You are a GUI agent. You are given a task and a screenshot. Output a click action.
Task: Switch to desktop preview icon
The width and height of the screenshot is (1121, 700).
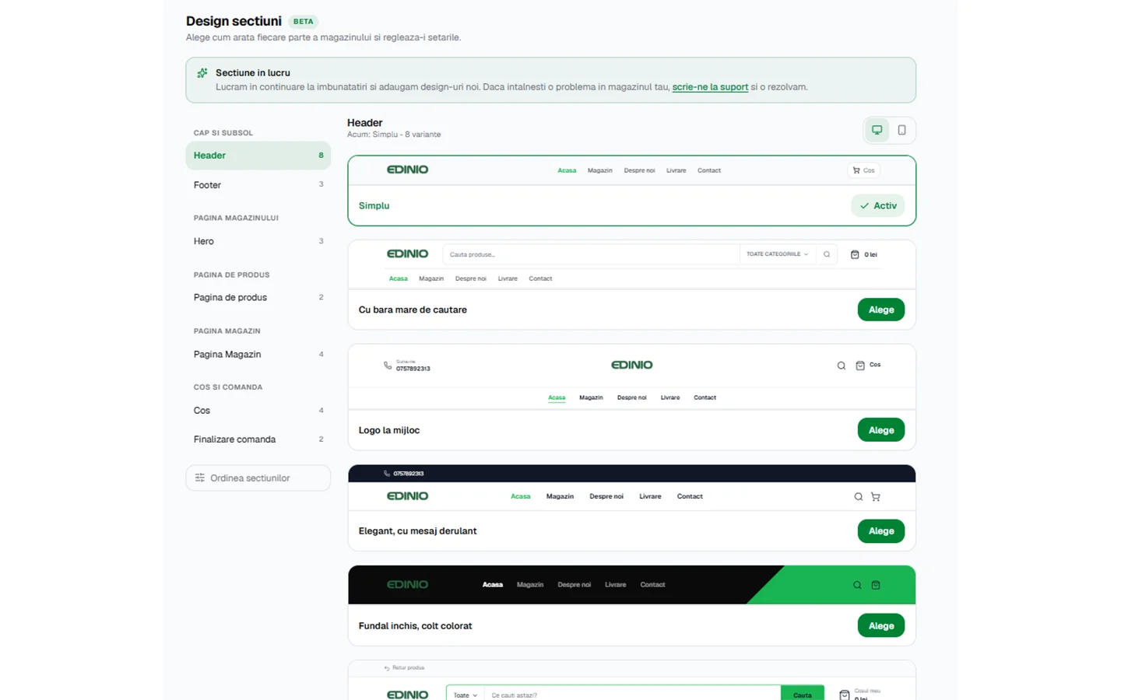click(x=877, y=130)
